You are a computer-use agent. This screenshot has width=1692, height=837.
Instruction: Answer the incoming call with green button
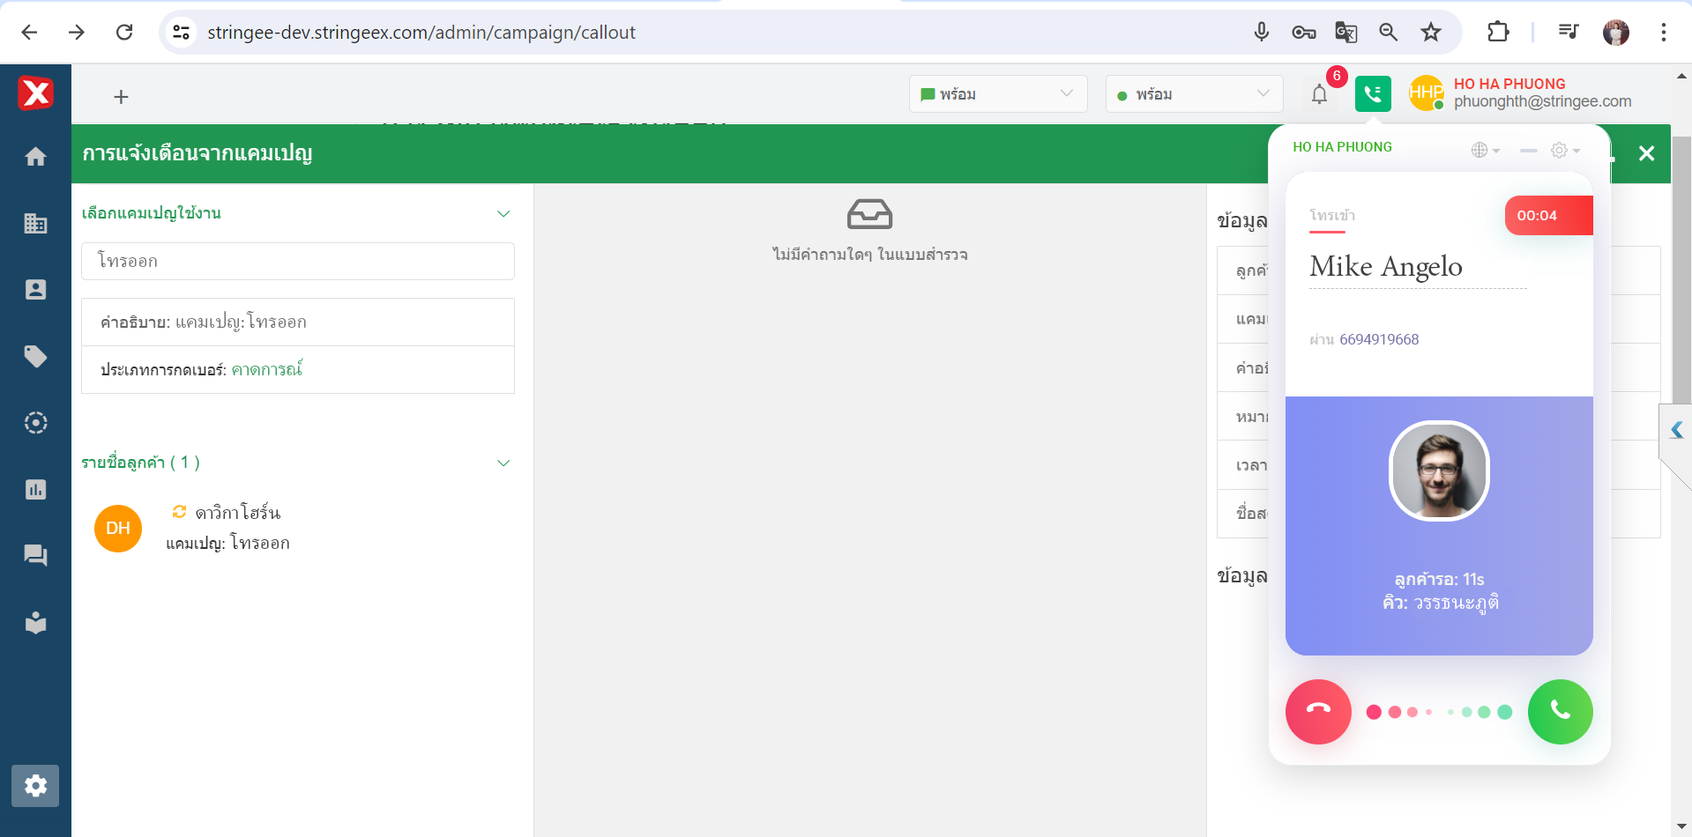point(1560,711)
